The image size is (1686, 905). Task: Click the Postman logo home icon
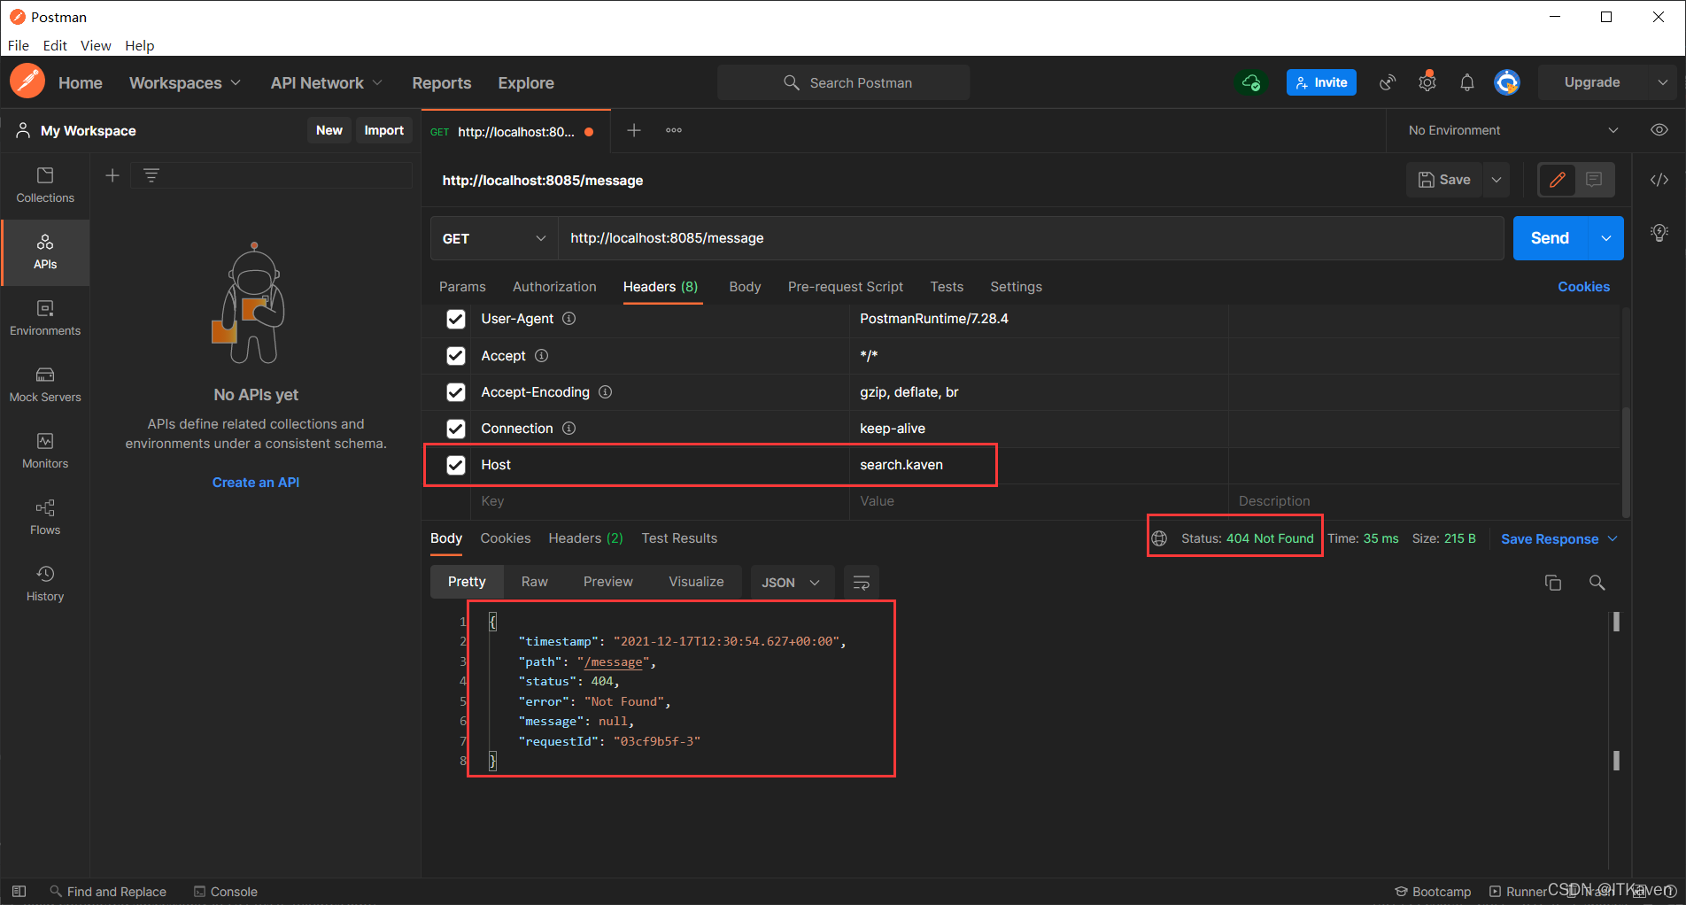(x=27, y=81)
